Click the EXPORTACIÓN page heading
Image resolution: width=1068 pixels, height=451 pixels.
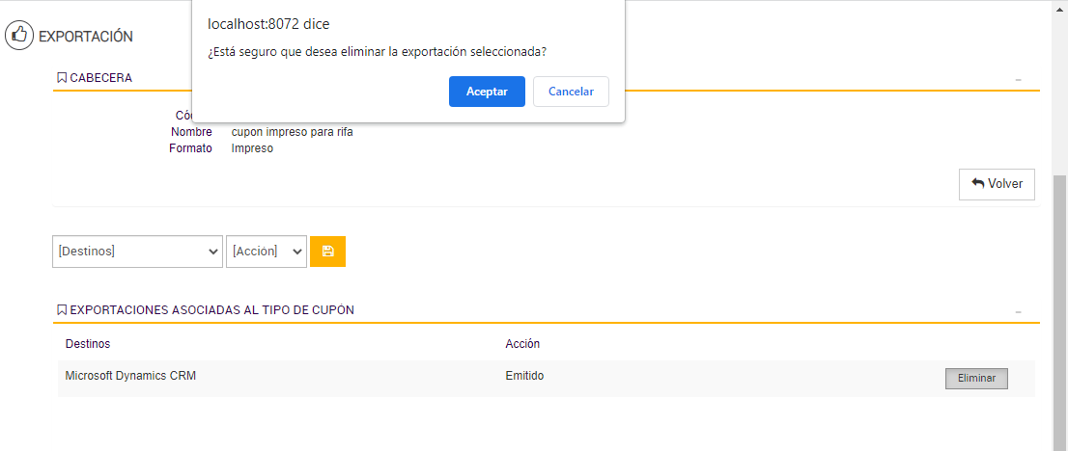(x=86, y=37)
